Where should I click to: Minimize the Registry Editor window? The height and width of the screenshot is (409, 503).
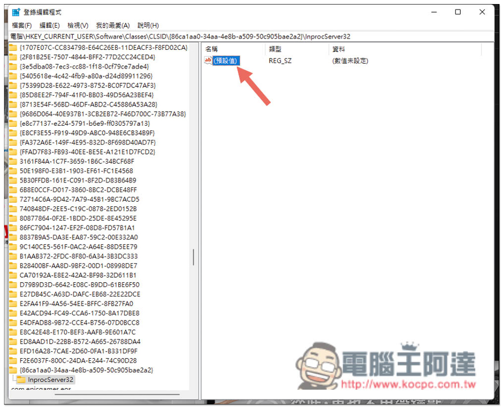pyautogui.click(x=434, y=12)
